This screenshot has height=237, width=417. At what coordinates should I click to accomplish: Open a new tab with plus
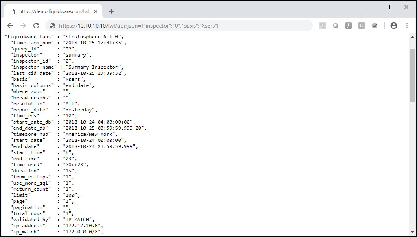111,11
